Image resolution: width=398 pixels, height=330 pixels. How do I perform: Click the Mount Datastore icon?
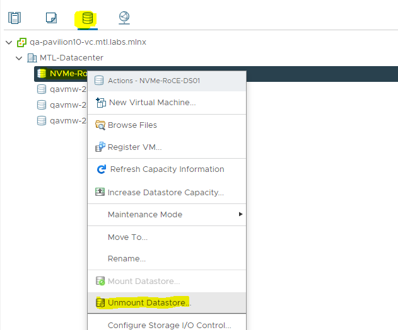pos(100,281)
